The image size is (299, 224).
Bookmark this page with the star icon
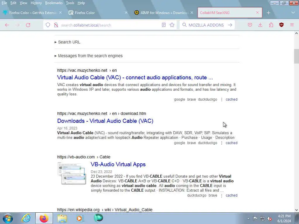pos(172,25)
